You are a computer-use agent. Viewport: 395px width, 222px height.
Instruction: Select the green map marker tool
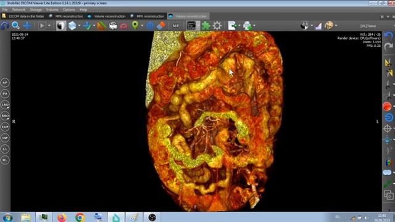(135, 25)
